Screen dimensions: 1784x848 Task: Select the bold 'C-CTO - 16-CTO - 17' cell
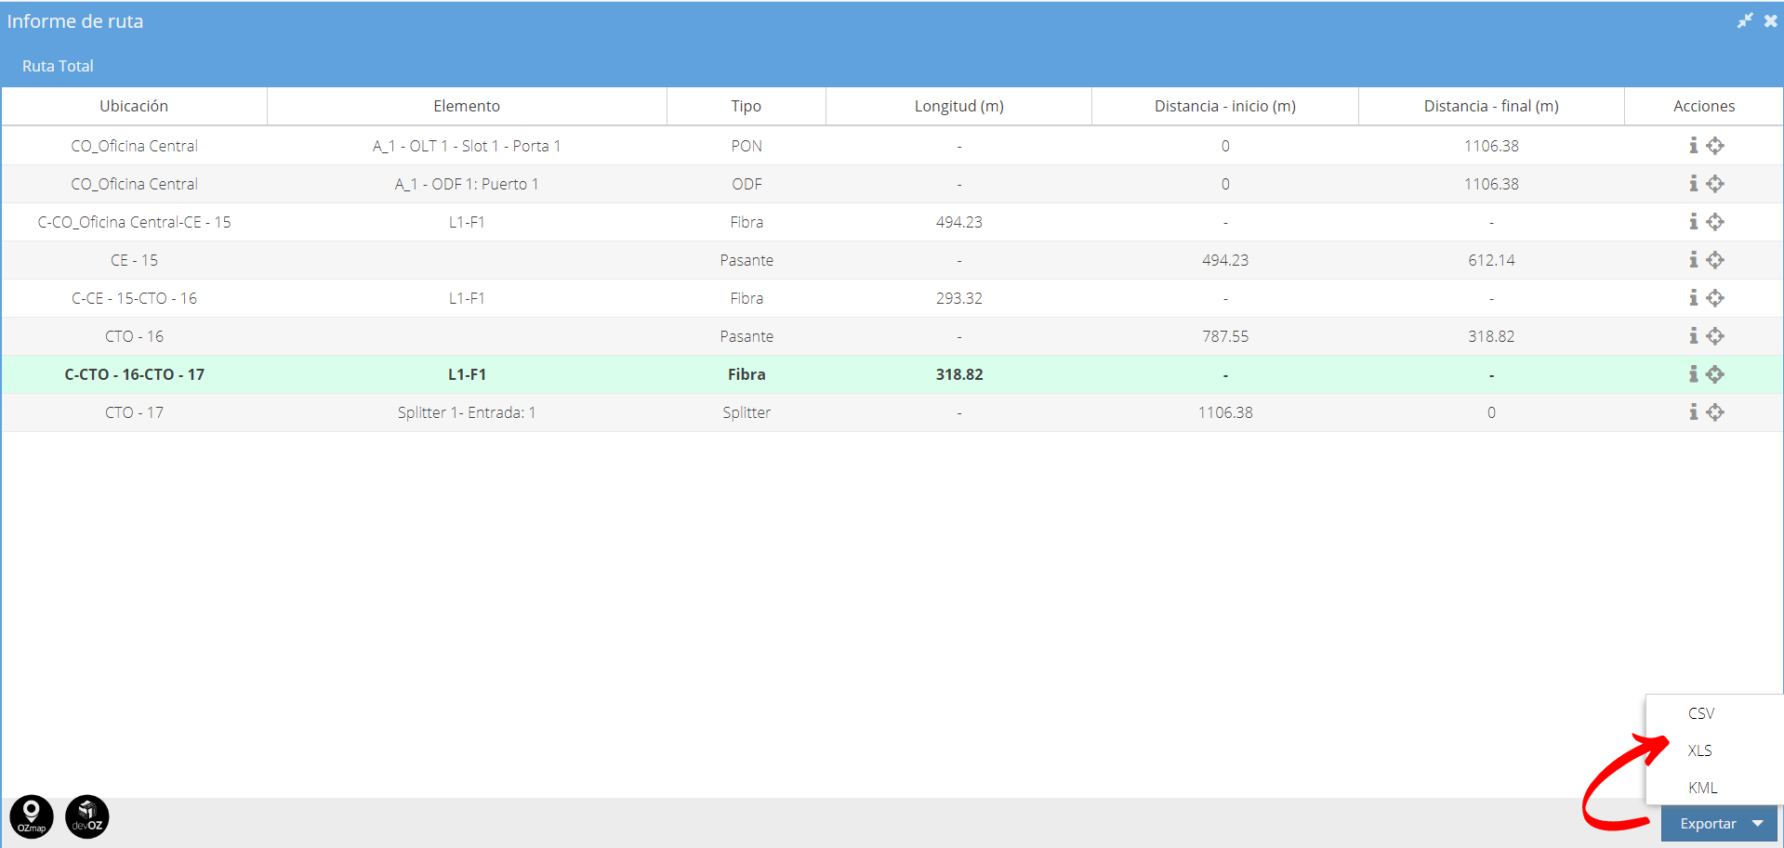[134, 374]
